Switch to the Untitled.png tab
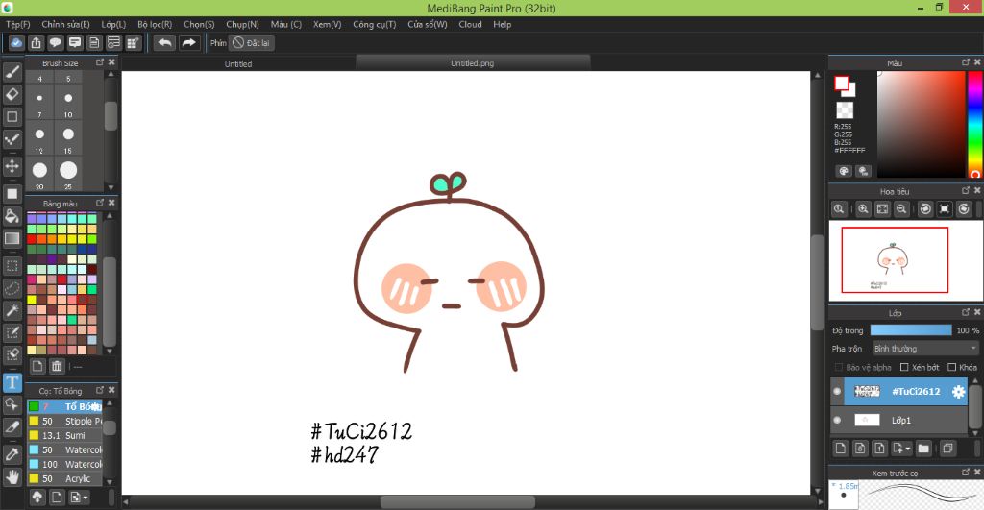The width and height of the screenshot is (984, 510). tap(473, 62)
